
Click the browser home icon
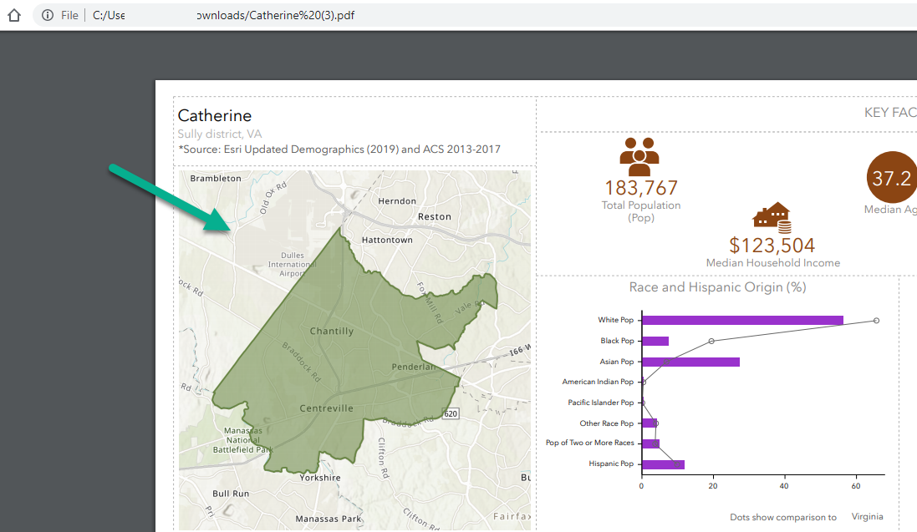point(13,15)
